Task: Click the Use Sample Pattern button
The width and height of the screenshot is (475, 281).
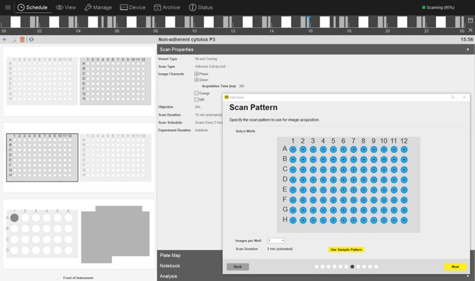Action: click(x=346, y=250)
